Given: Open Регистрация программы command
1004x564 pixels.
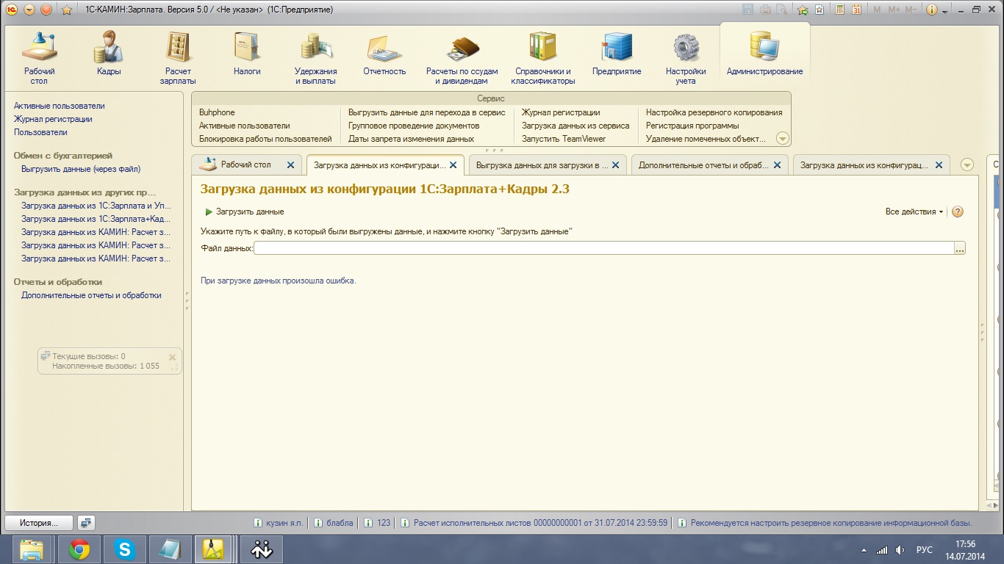Looking at the screenshot, I should pos(692,126).
